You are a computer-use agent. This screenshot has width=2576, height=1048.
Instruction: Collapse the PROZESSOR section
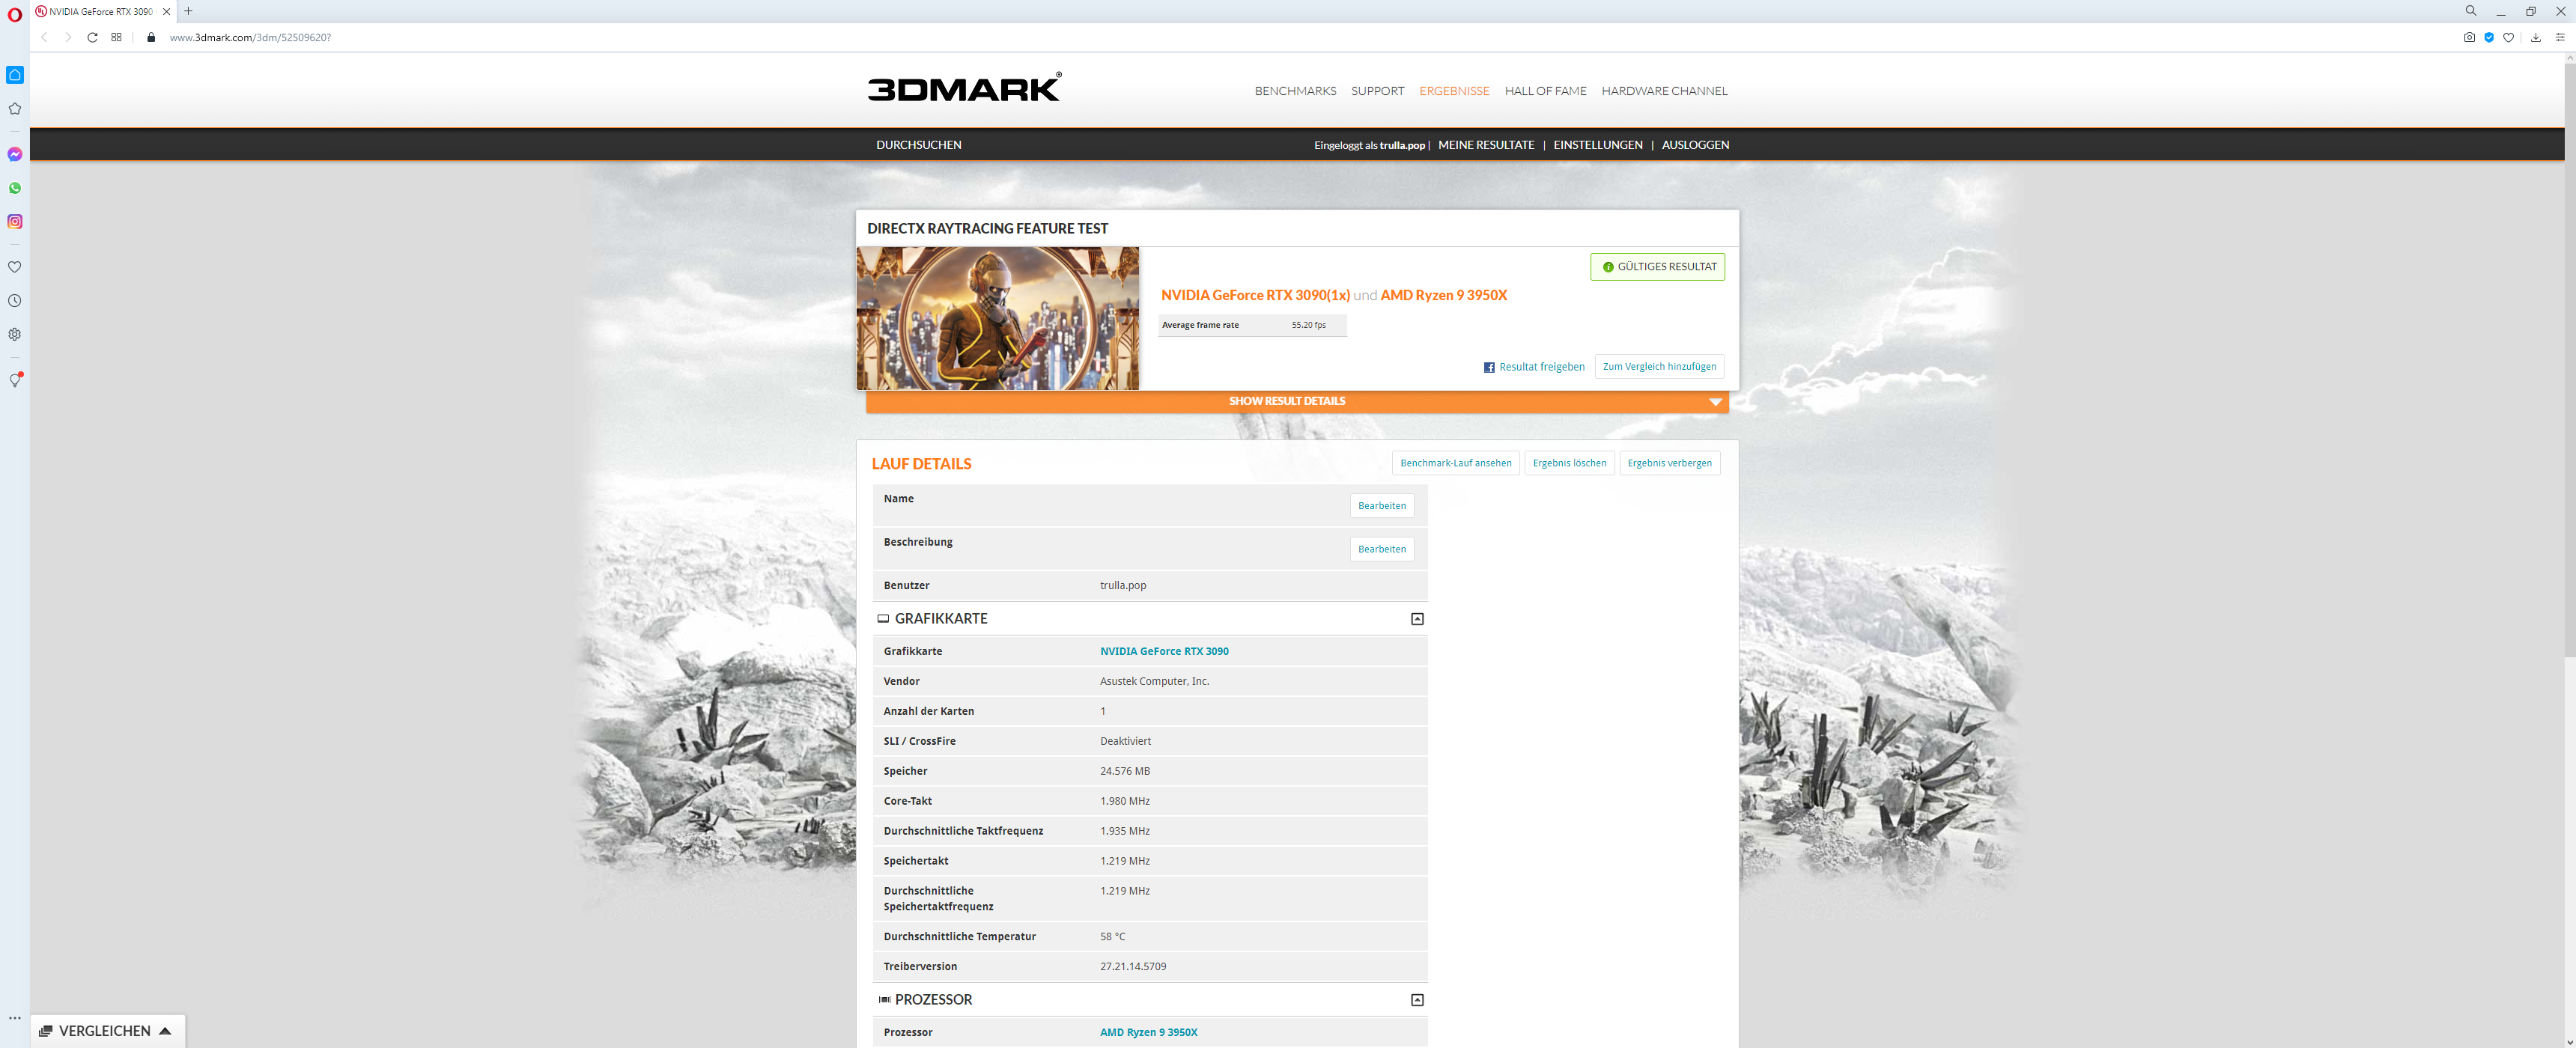1417,1000
